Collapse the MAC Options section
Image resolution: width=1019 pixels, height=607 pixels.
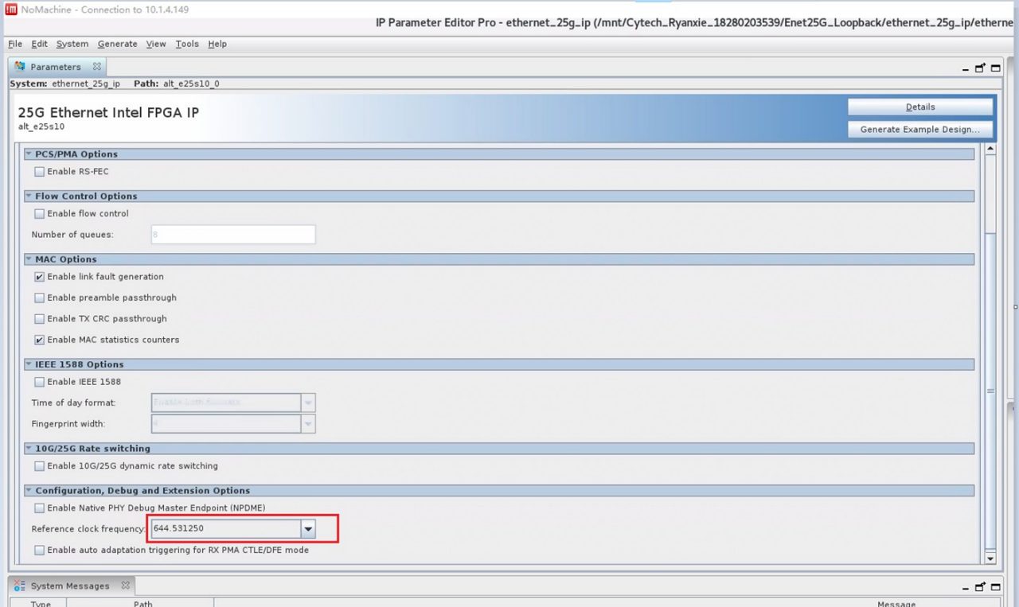pos(29,259)
